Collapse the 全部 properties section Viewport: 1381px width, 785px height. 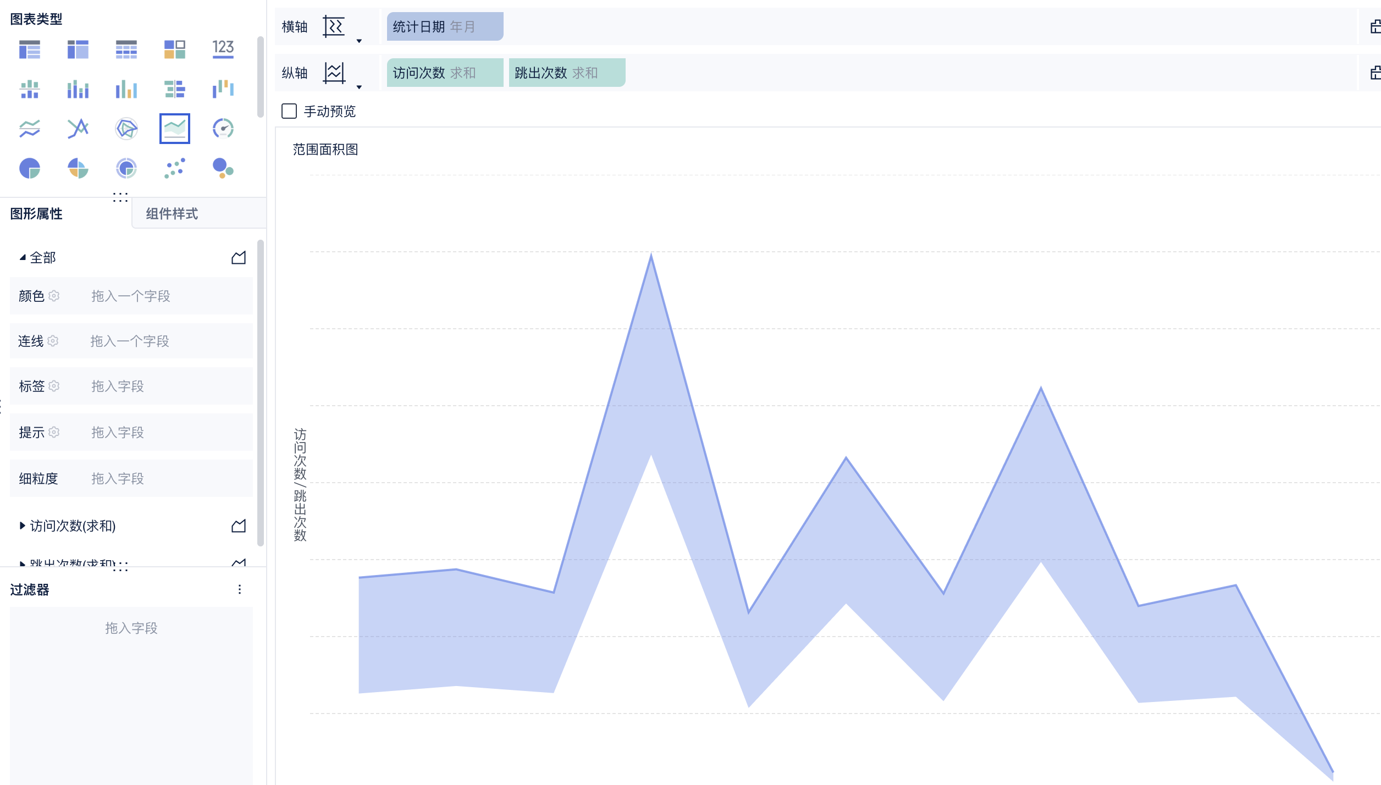point(22,258)
